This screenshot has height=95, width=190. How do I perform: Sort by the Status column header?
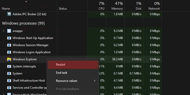click(63, 9)
